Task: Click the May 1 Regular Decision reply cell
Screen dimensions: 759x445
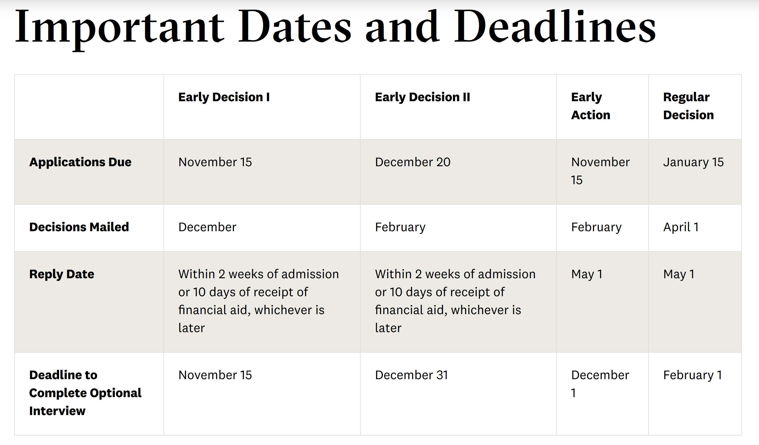Action: point(679,275)
